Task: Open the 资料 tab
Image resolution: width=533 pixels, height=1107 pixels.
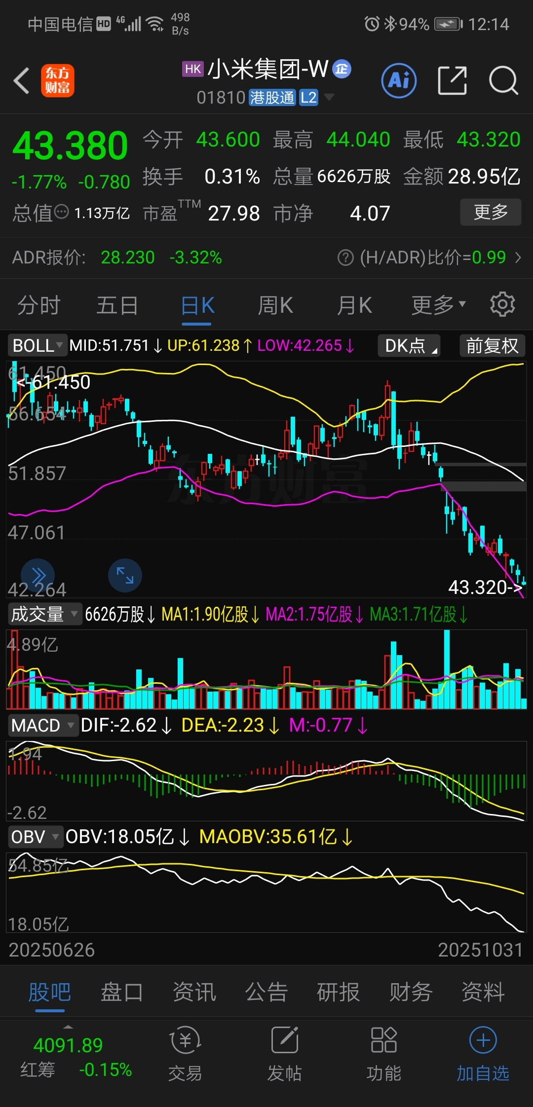Action: click(x=483, y=992)
